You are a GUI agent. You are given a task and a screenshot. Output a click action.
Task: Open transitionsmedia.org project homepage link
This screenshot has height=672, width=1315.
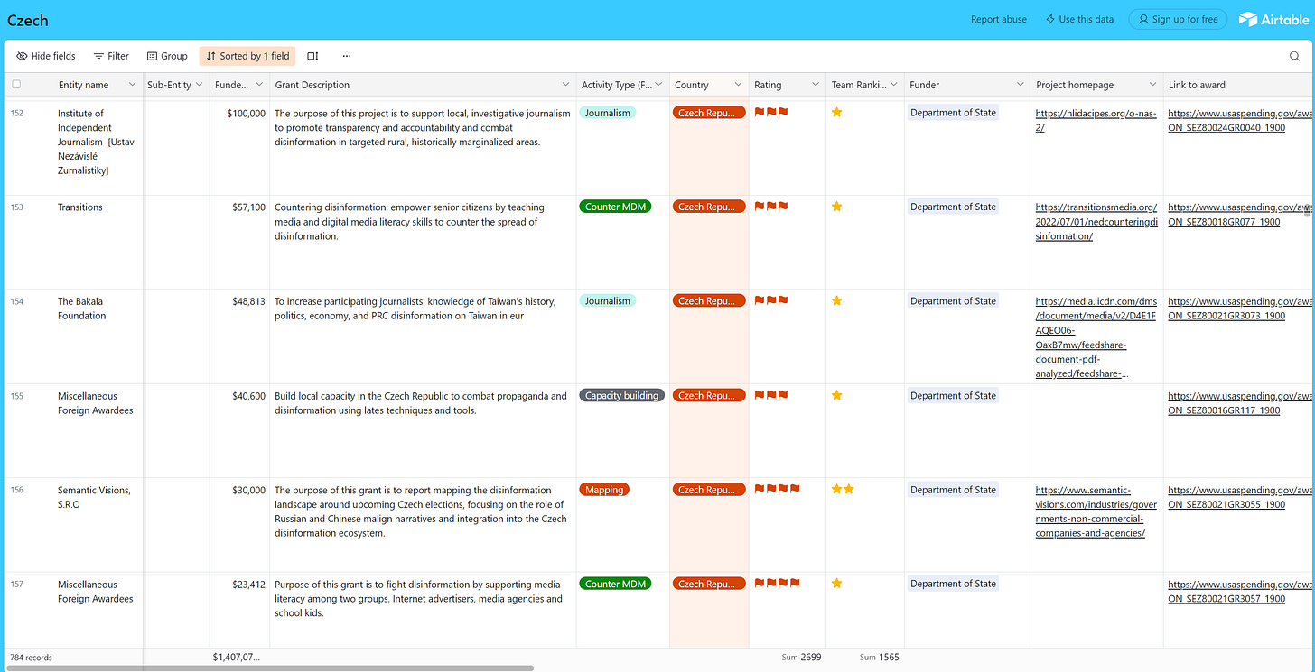(1096, 222)
